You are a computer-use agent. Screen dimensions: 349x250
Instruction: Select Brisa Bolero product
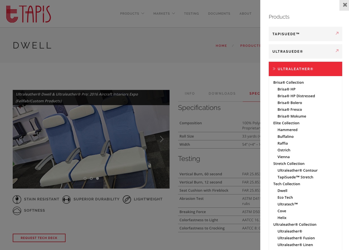pos(290,103)
